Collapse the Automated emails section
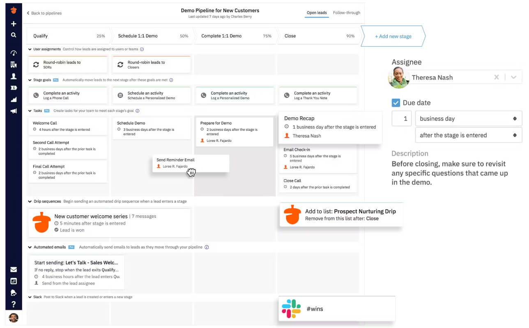 coord(30,247)
